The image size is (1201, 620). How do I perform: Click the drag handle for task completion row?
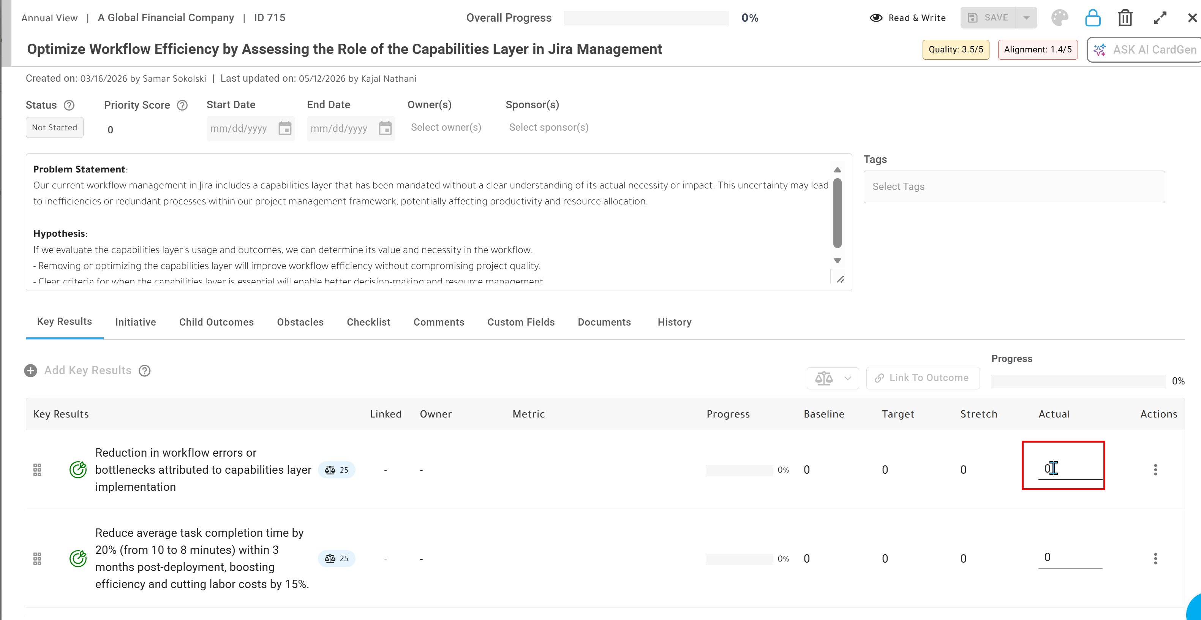pyautogui.click(x=37, y=558)
